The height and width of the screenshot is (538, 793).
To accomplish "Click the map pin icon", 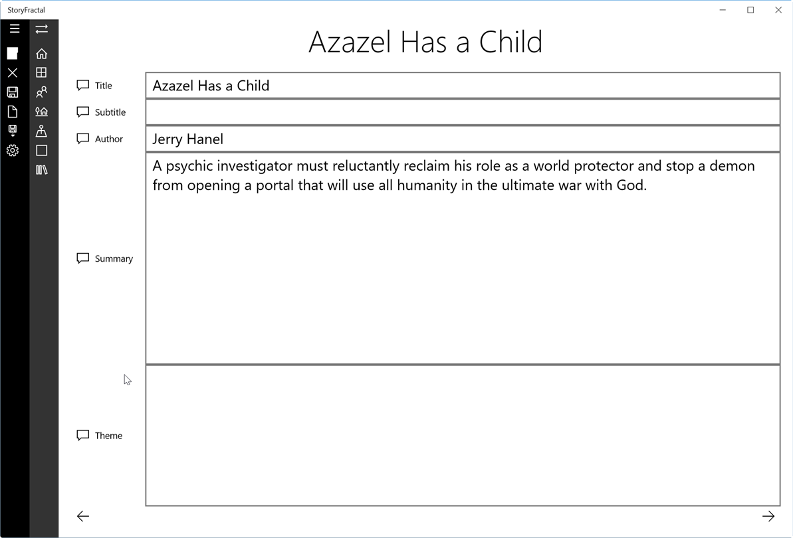I will point(42,131).
